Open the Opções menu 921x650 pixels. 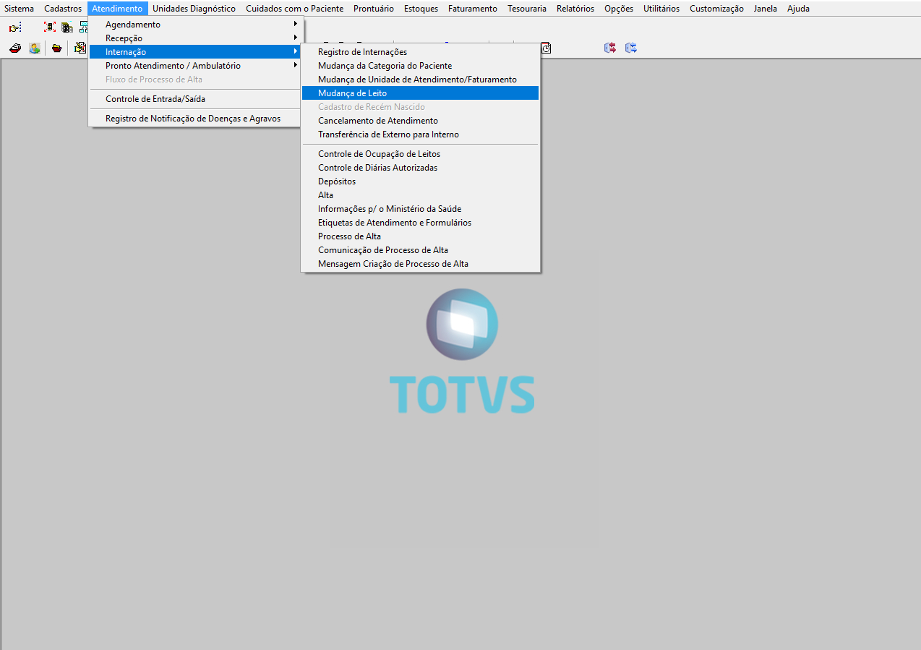(619, 9)
